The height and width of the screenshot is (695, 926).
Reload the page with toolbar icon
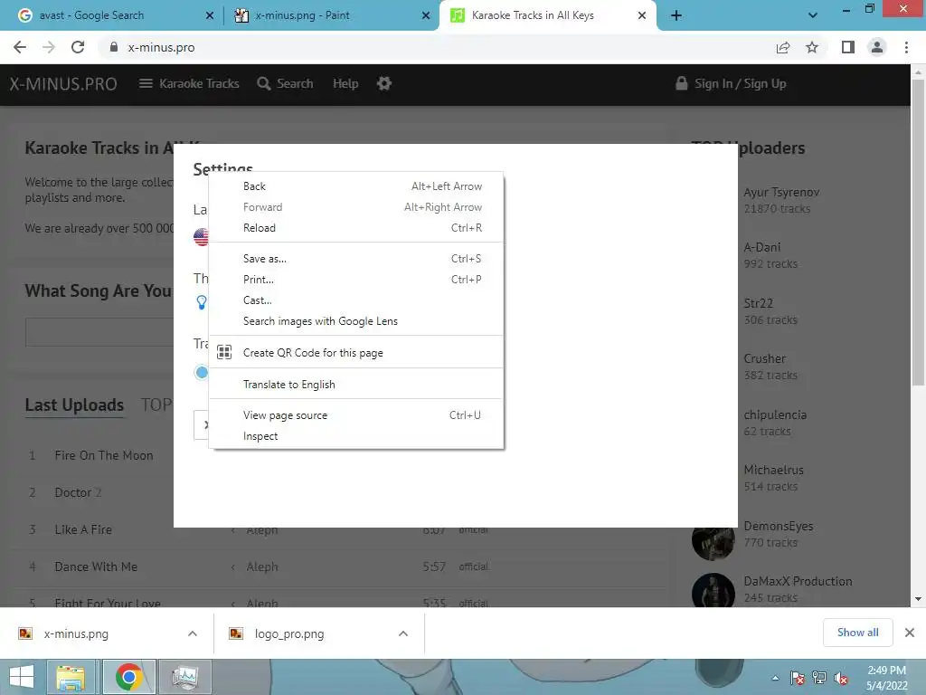pos(78,47)
